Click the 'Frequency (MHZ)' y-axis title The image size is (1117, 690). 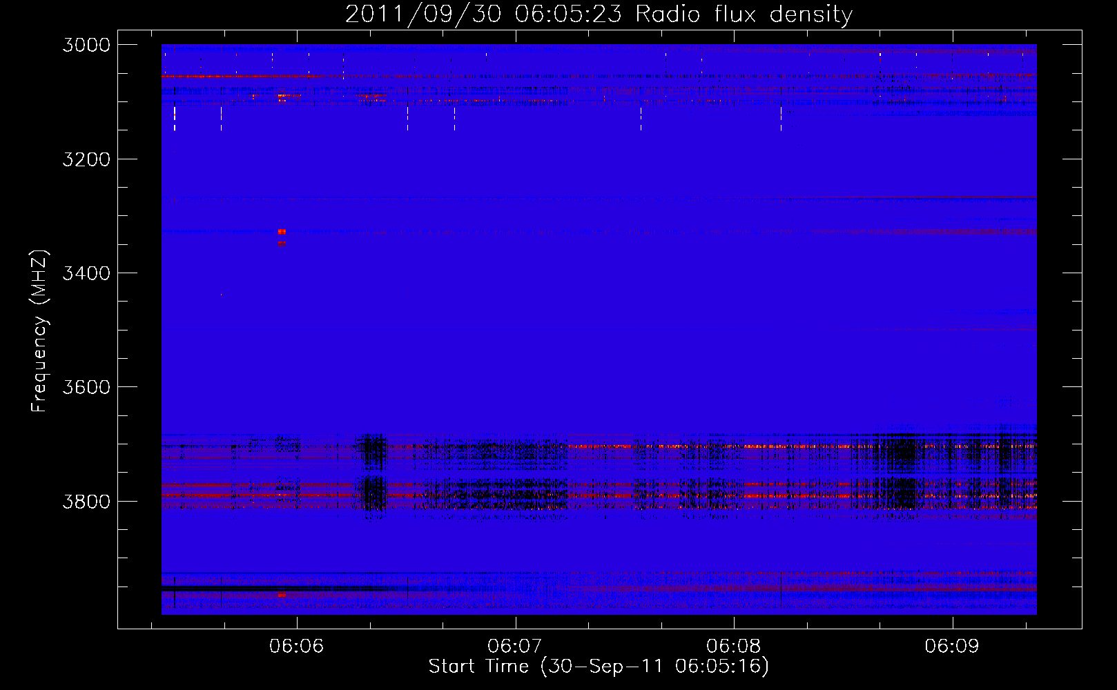tap(40, 331)
